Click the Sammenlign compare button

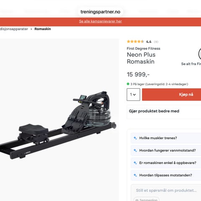click(x=146, y=200)
